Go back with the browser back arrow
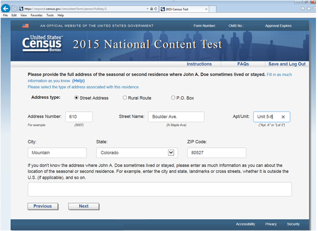The width and height of the screenshot is (318, 231). (x=6, y=9)
